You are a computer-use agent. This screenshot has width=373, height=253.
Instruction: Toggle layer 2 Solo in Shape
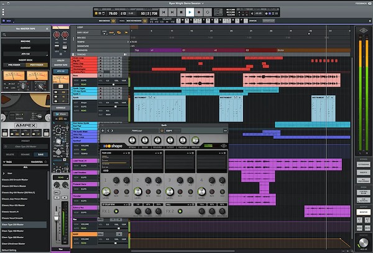coord(159,192)
